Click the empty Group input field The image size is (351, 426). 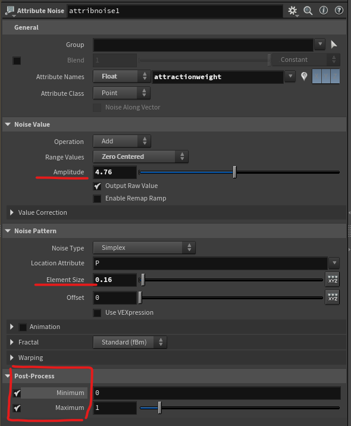click(203, 45)
